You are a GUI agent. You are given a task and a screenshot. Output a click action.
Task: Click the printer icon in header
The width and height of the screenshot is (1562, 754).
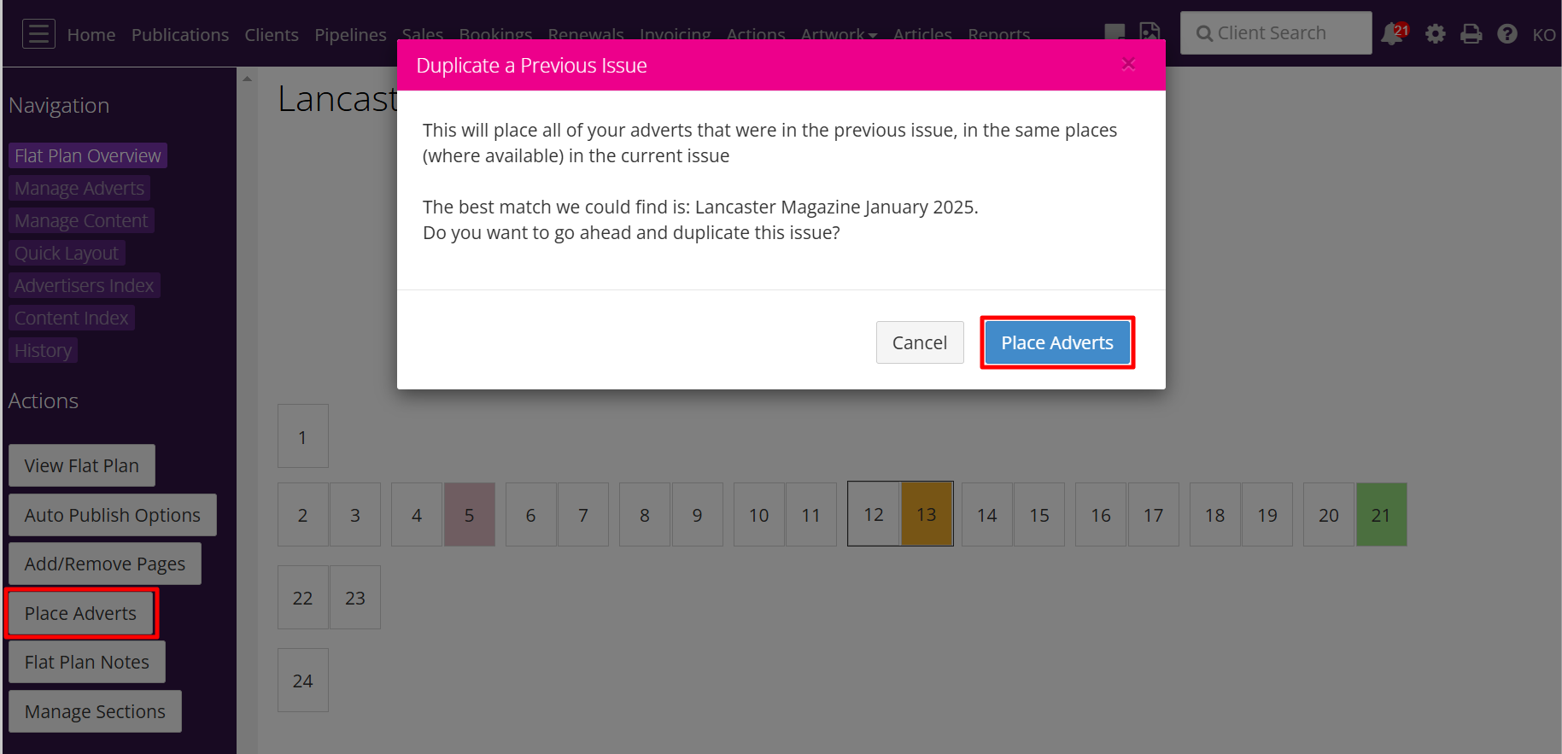click(1471, 34)
